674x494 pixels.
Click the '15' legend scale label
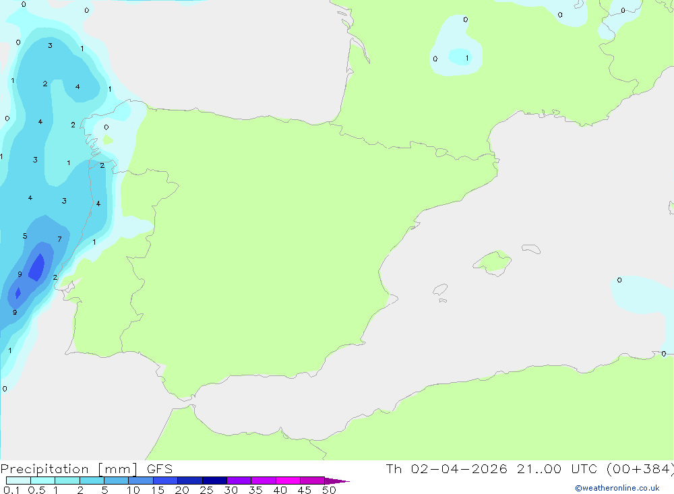[x=158, y=490]
